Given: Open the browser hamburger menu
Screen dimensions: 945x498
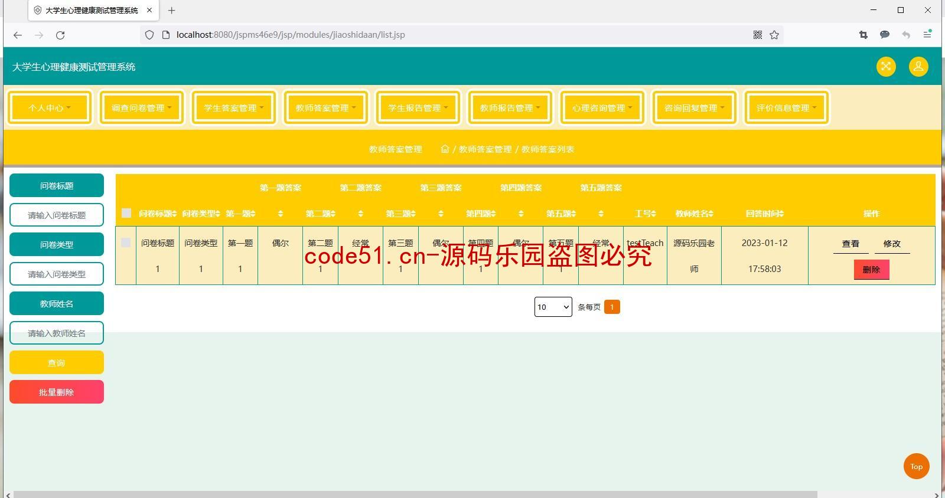Looking at the screenshot, I should pos(927,35).
